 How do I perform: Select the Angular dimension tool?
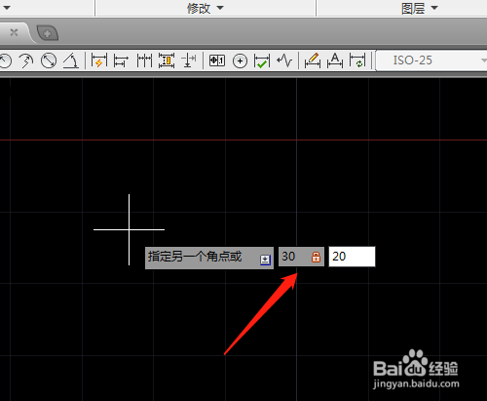(71, 60)
